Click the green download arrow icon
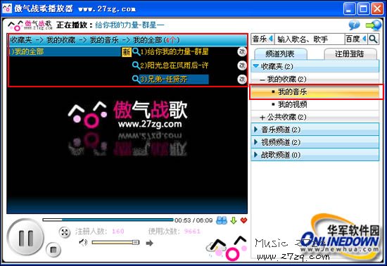This screenshot has height=266, width=387. click(233, 220)
